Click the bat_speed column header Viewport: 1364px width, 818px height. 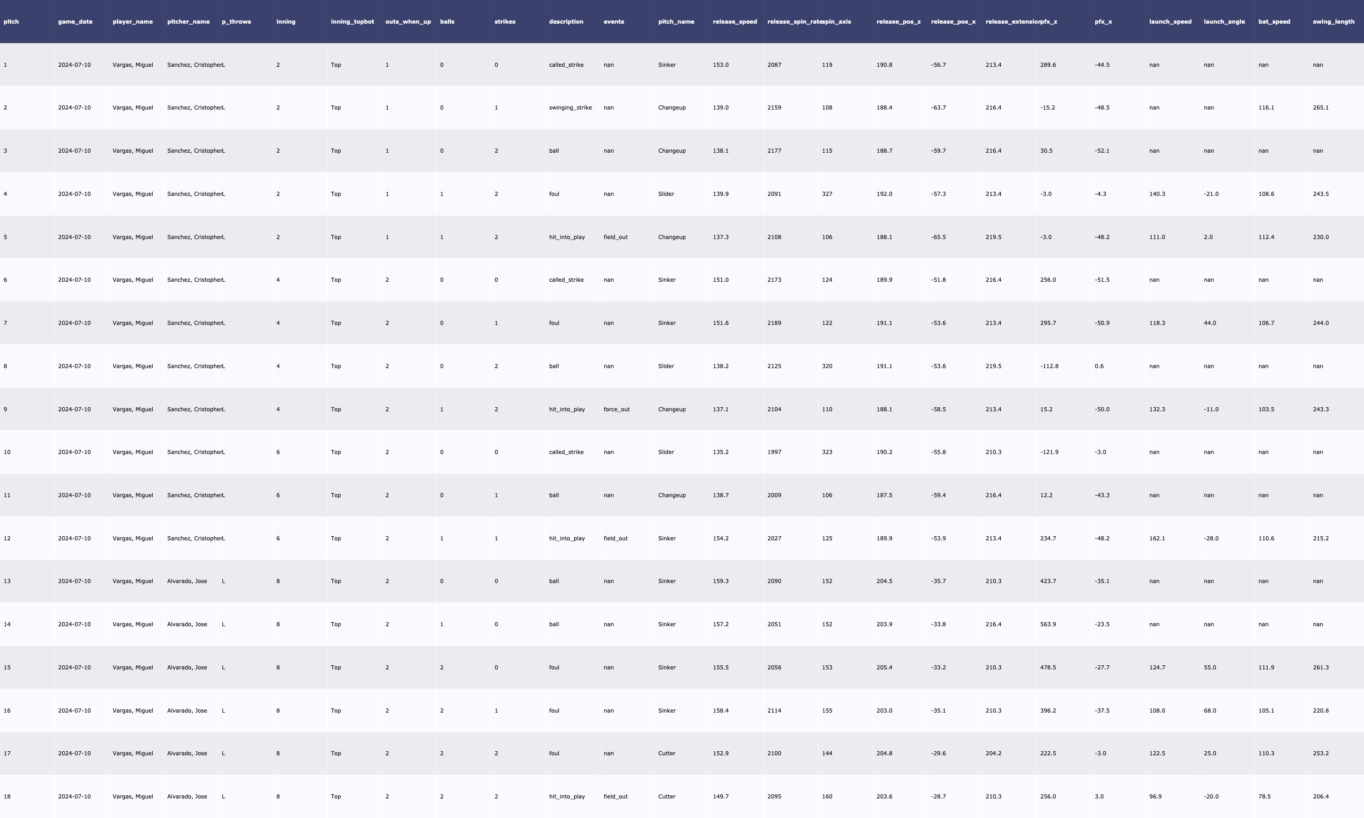(x=1274, y=21)
